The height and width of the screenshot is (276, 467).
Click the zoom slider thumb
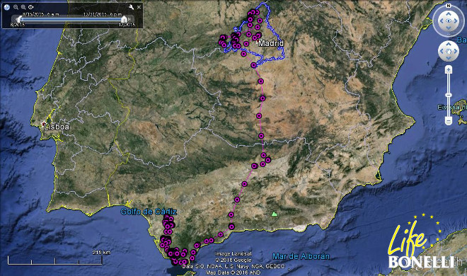click(449, 95)
